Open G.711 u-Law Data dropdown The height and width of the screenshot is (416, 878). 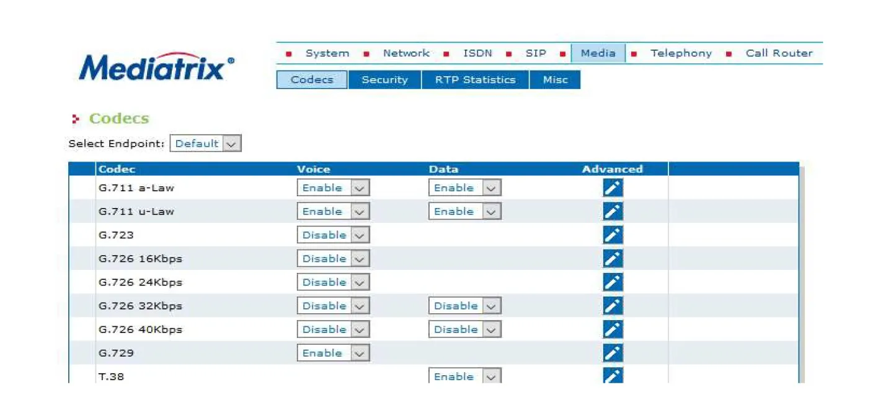464,212
